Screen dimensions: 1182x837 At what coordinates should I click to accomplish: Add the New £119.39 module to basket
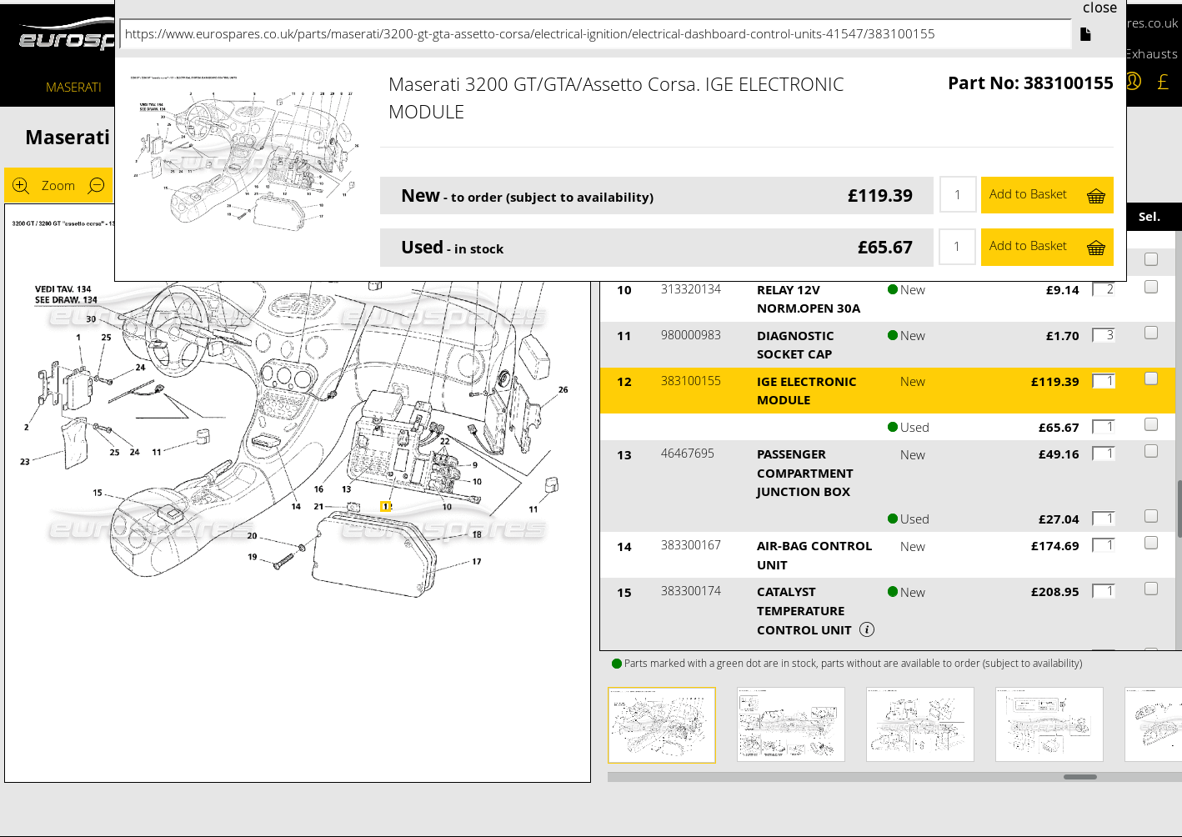coord(1047,195)
